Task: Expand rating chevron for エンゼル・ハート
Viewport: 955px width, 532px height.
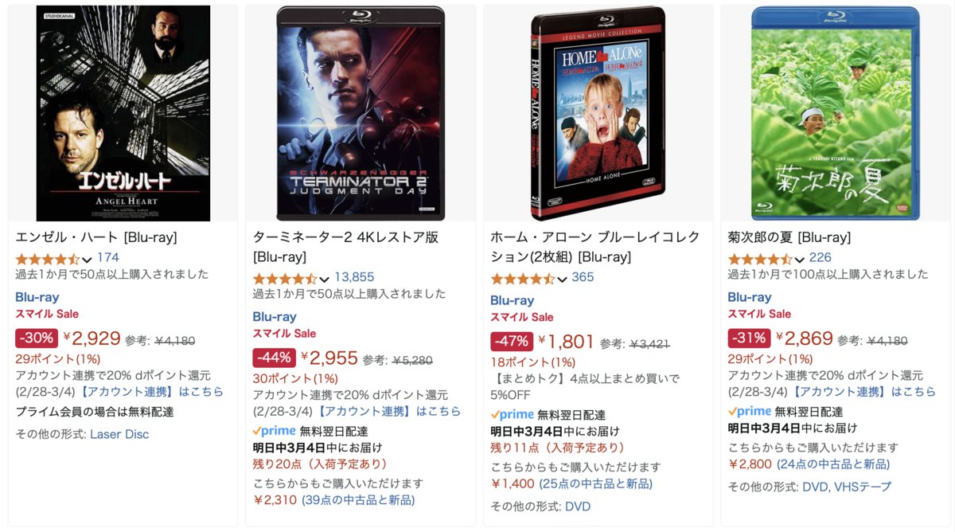Action: pyautogui.click(x=88, y=259)
